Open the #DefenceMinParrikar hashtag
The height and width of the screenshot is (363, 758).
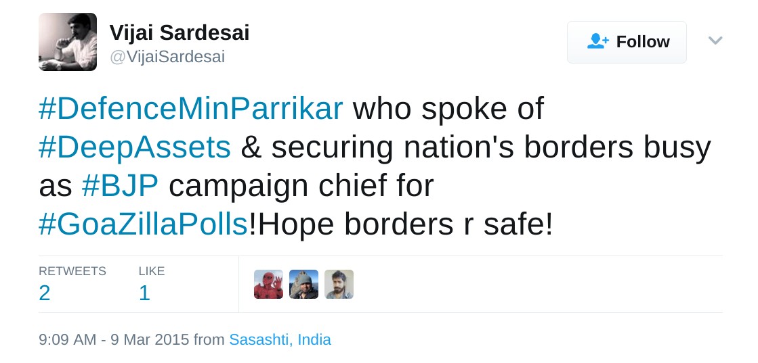tap(191, 110)
